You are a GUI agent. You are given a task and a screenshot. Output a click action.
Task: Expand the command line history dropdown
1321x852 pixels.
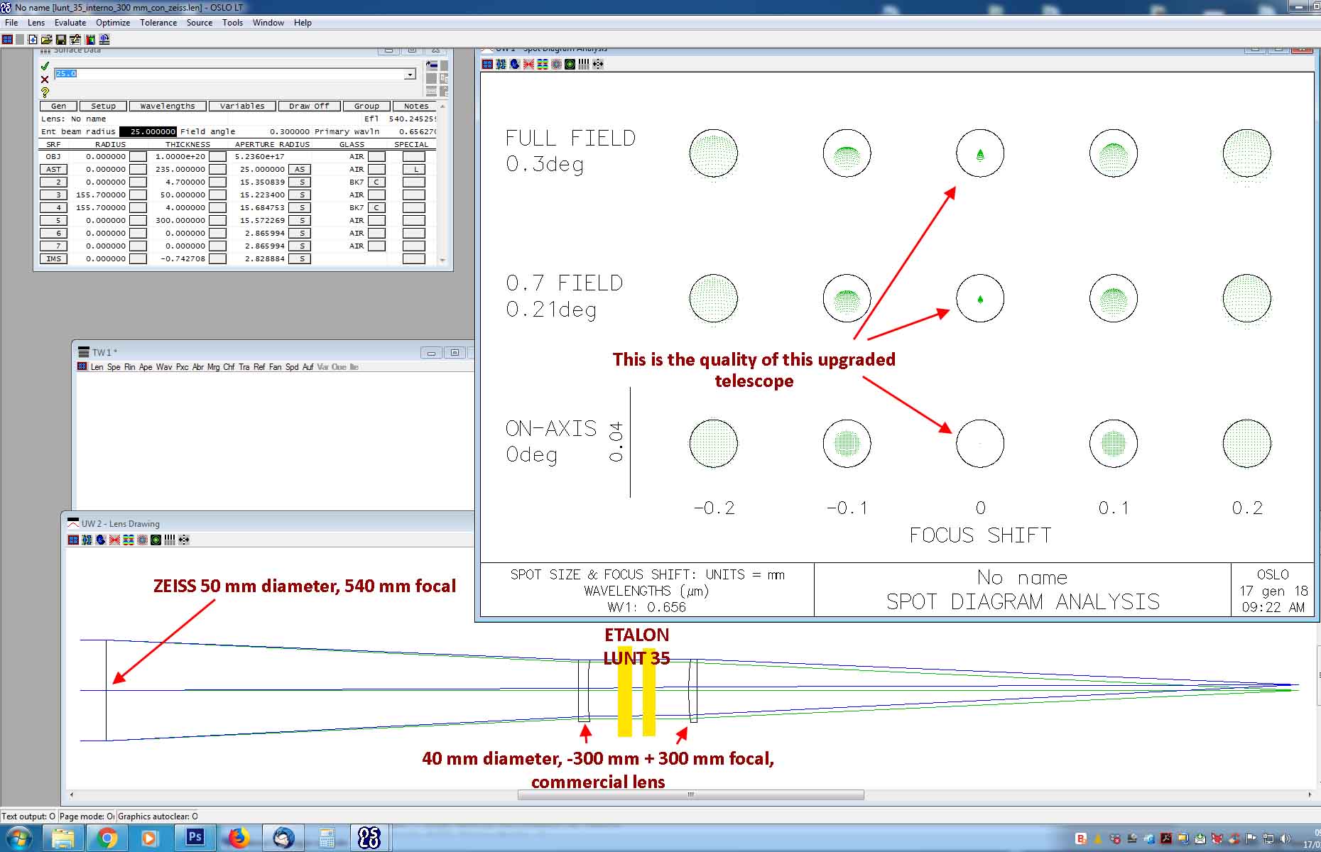(410, 75)
